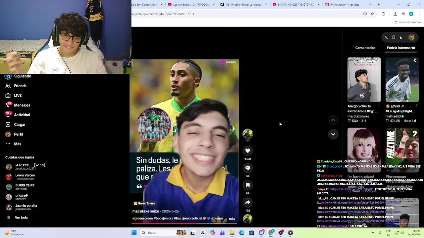Expand the caption with más
Image resolution: width=424 pixels, height=238 pixels.
232,218
